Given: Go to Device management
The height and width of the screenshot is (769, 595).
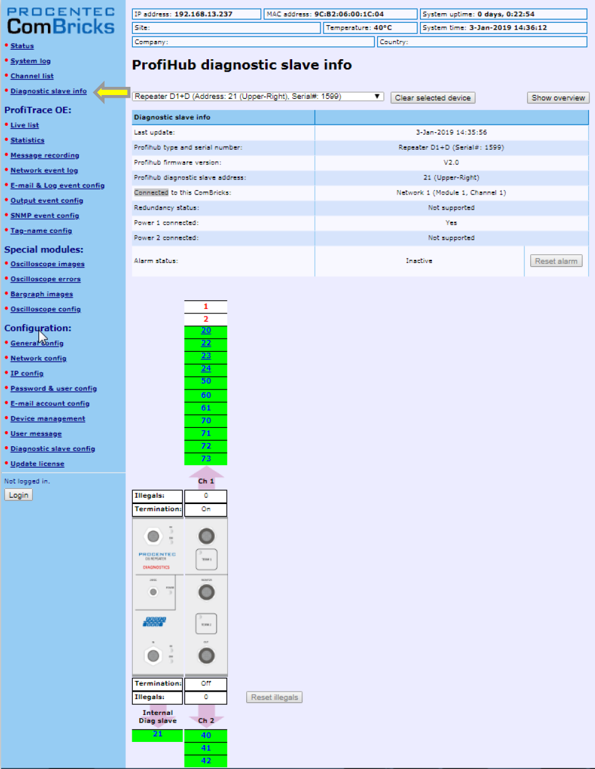Looking at the screenshot, I should coord(48,419).
